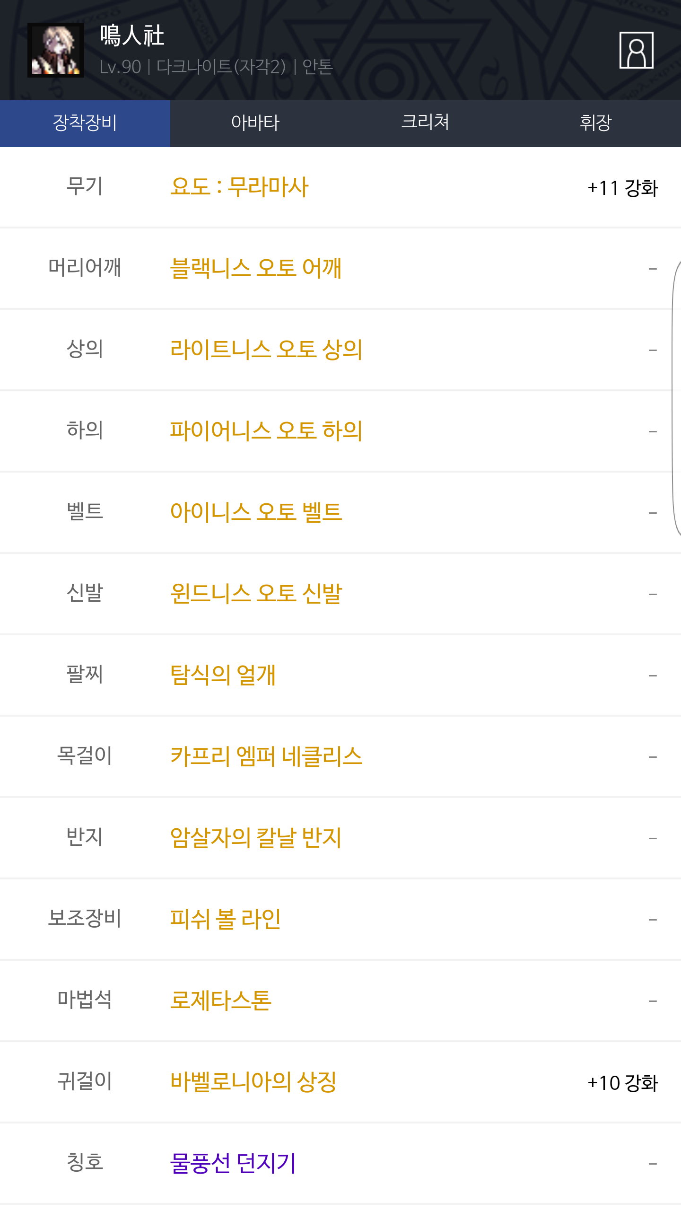The image size is (681, 1211).
Task: Tap 파이어니스 오토 하의 item
Action: tap(266, 431)
